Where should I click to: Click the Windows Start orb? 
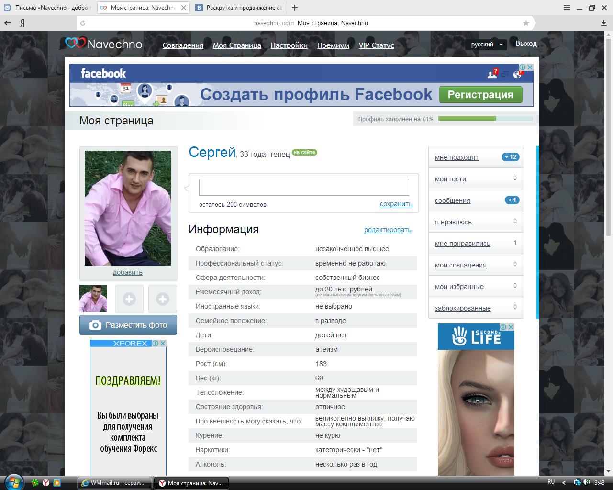[13, 482]
